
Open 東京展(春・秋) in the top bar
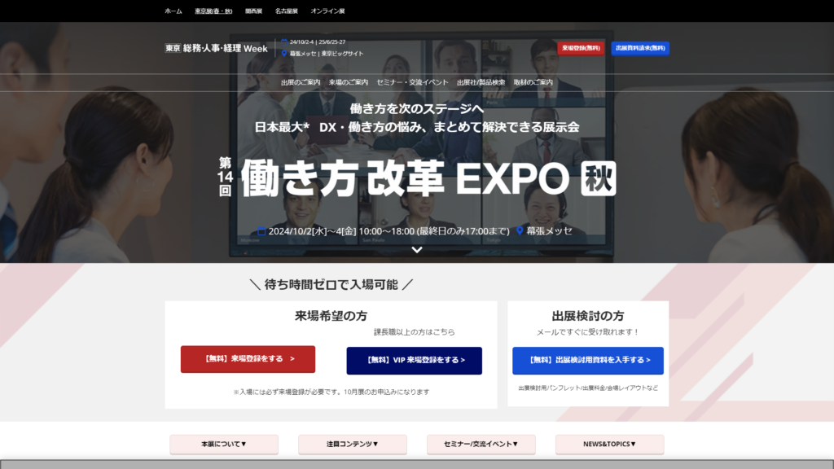tap(213, 11)
